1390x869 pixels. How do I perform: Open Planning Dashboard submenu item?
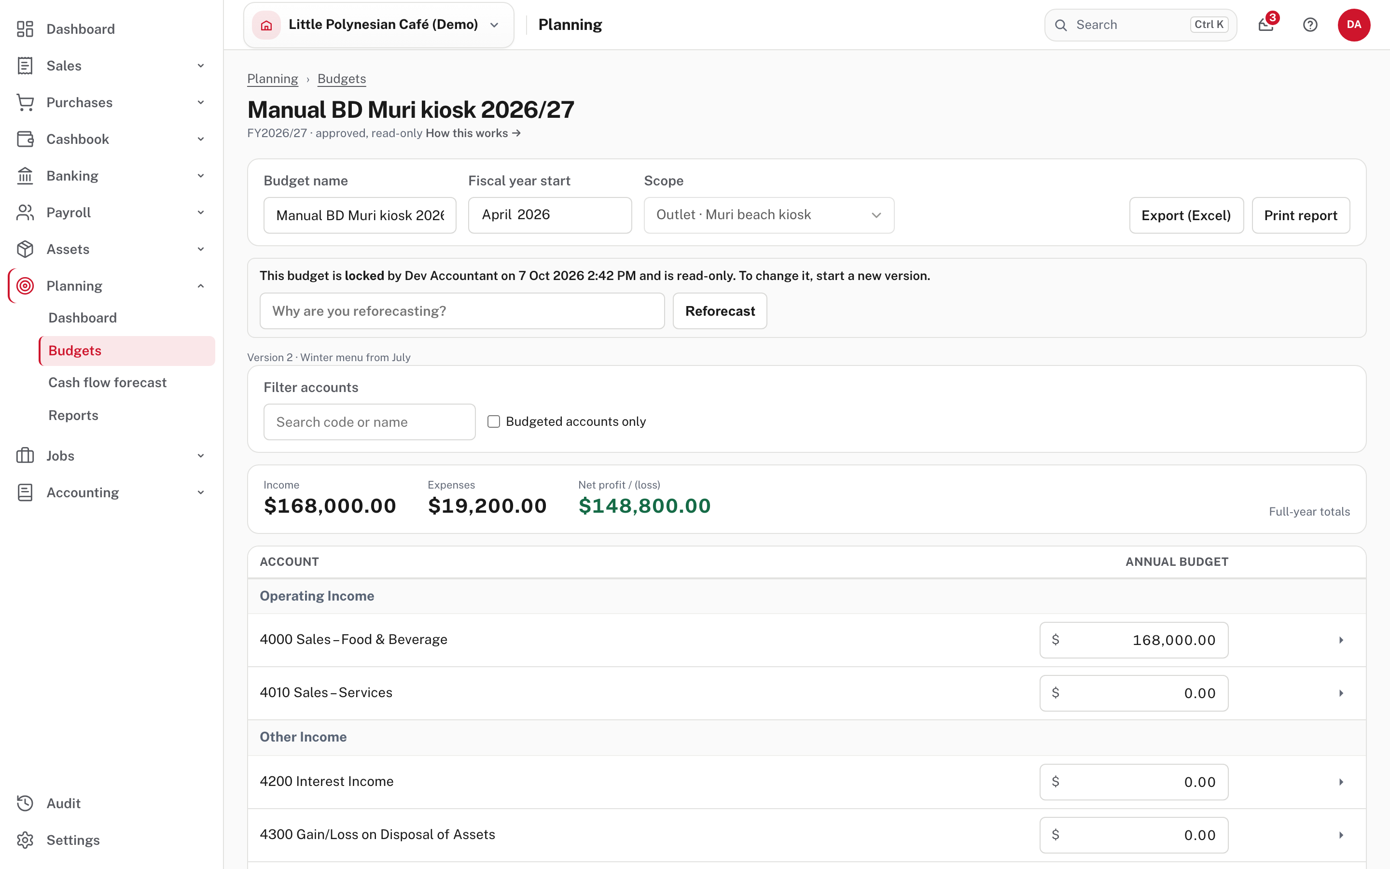click(x=83, y=318)
